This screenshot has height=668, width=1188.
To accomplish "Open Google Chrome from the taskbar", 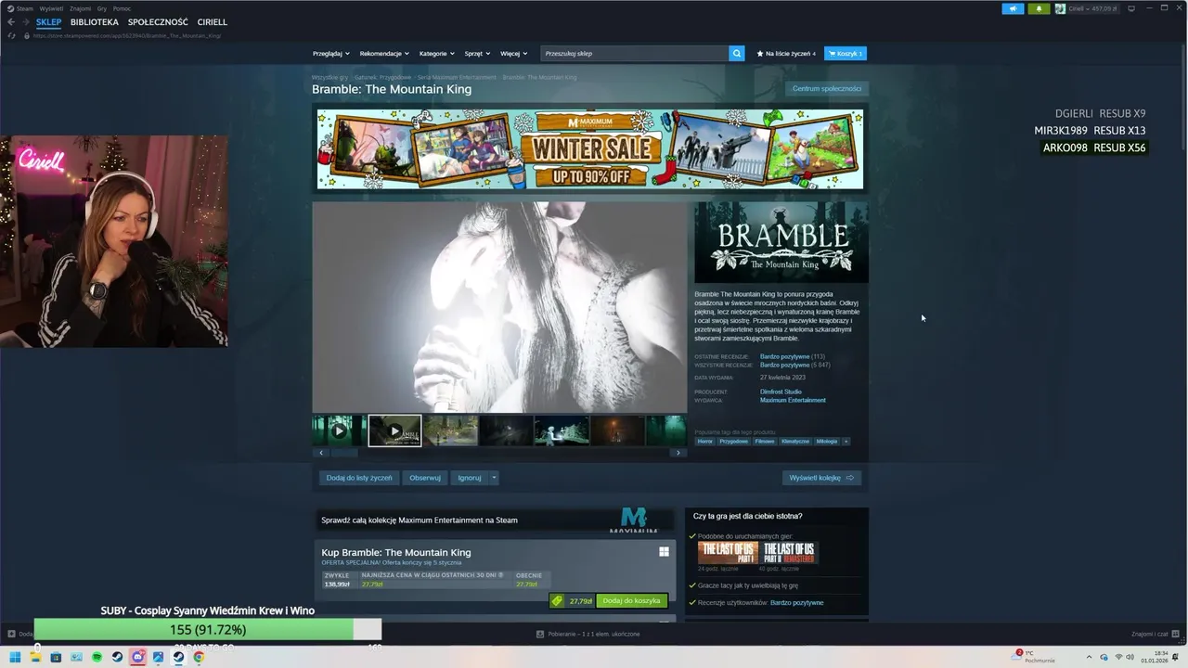I will click(x=199, y=657).
